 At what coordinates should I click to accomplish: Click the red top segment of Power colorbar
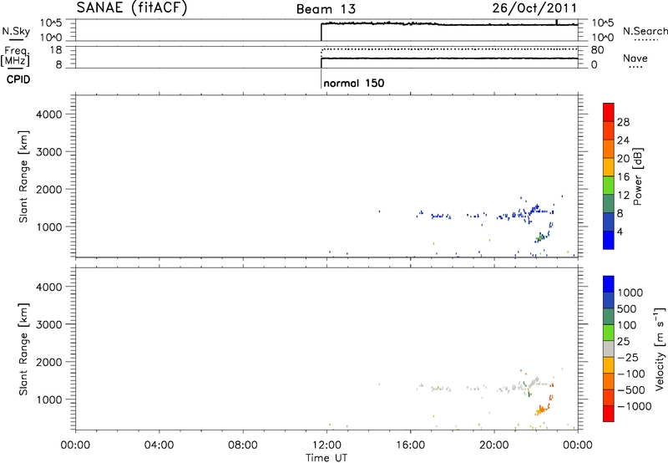click(609, 112)
